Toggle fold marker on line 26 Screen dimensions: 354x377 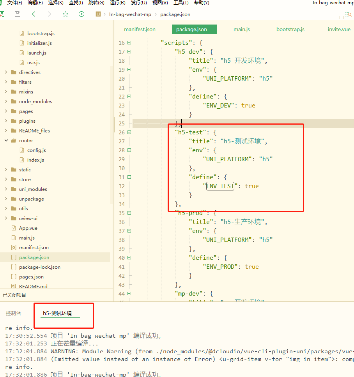pyautogui.click(x=129, y=132)
